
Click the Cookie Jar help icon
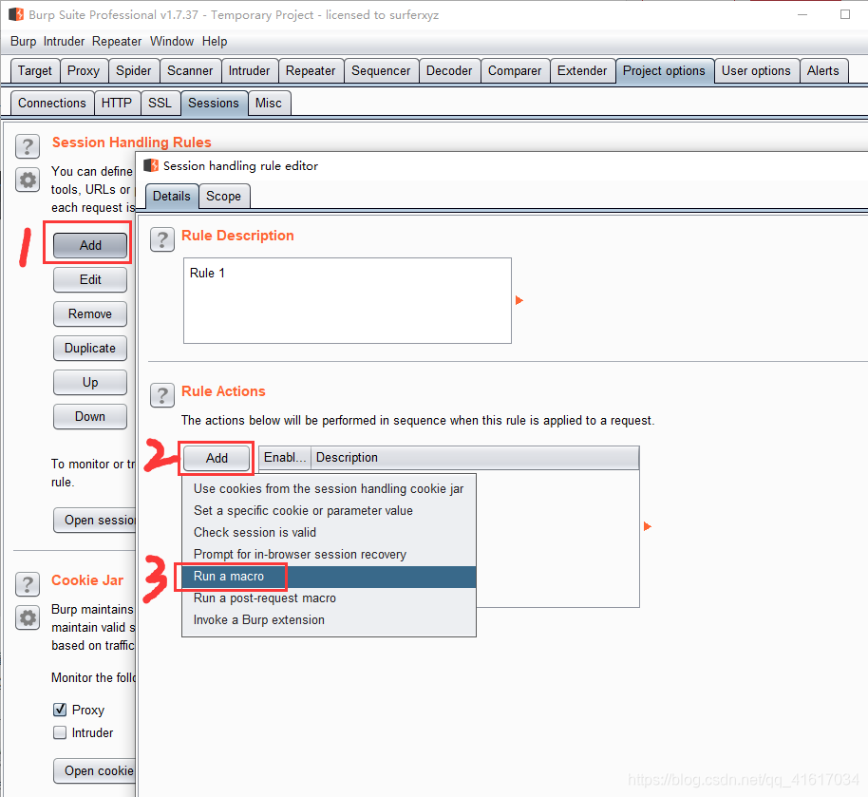tap(28, 584)
